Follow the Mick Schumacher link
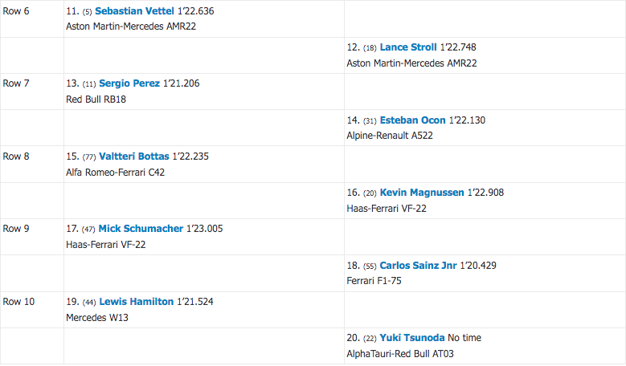 tap(141, 229)
